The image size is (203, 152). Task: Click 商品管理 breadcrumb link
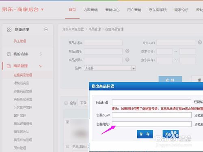95,29
